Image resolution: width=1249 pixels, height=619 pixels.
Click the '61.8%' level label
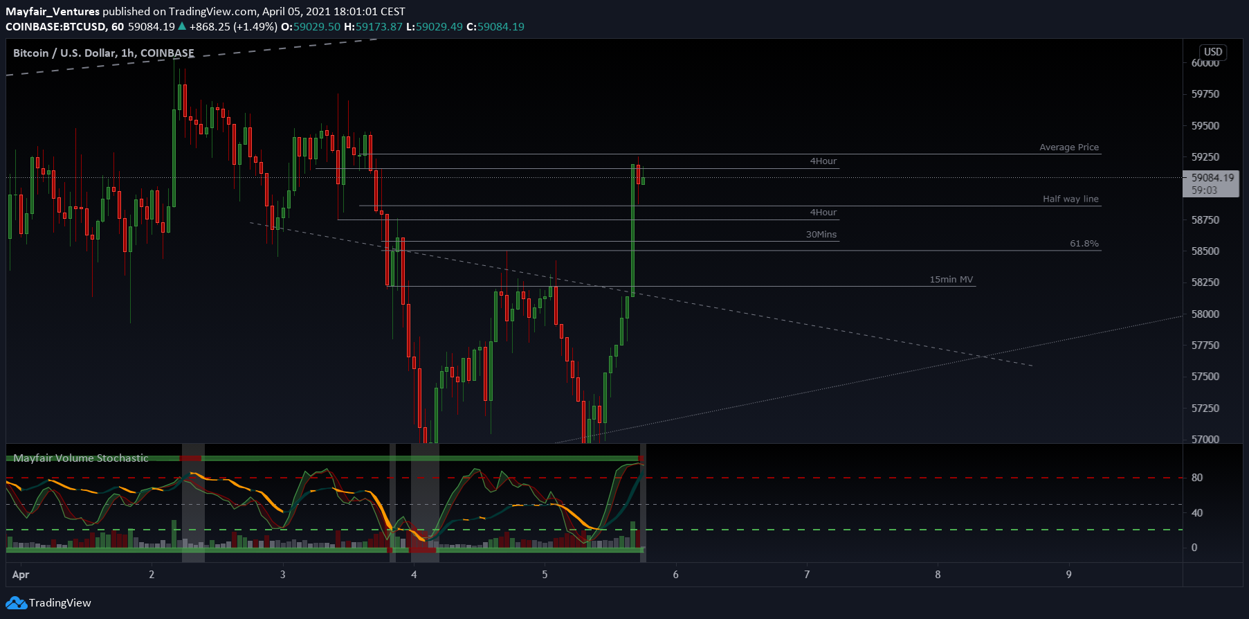(1084, 244)
